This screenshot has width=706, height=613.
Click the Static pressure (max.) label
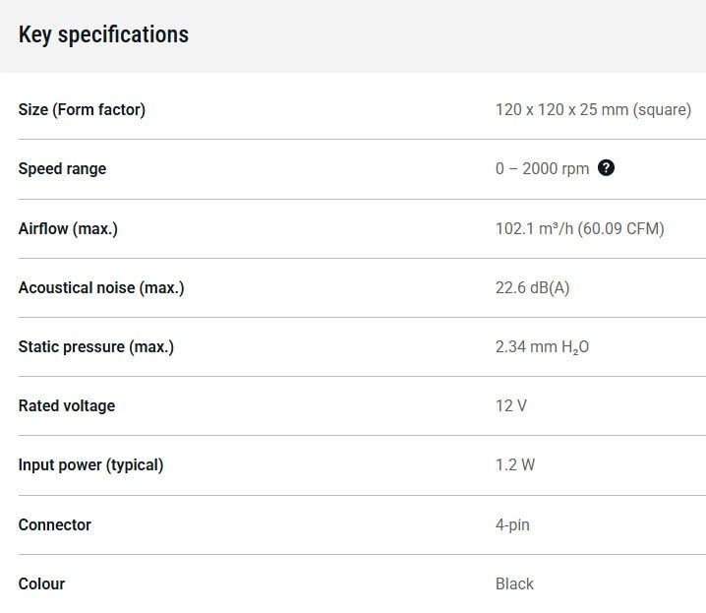(x=95, y=346)
